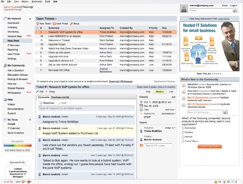Switch to the Comments tab
The height and width of the screenshot is (184, 243).
(44, 97)
